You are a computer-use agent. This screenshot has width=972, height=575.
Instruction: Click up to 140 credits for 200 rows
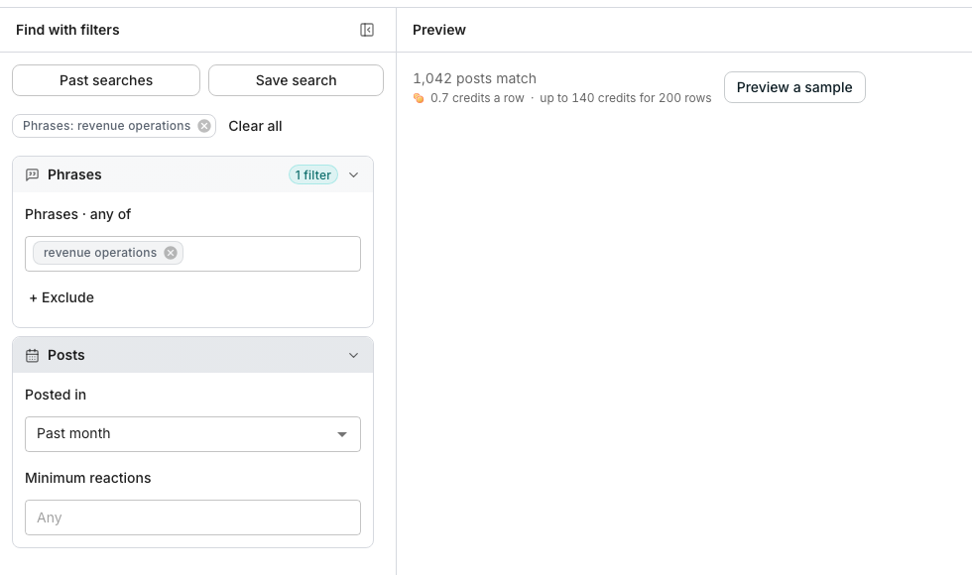tap(626, 98)
